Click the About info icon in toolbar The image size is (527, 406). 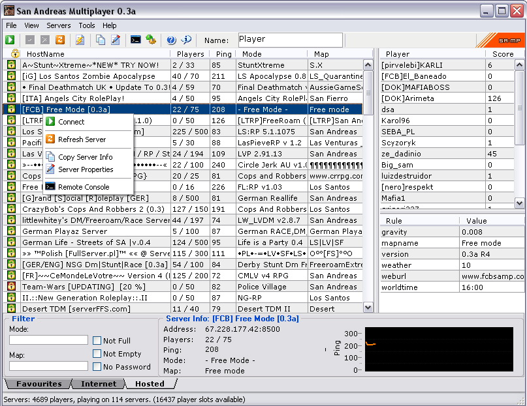[186, 40]
